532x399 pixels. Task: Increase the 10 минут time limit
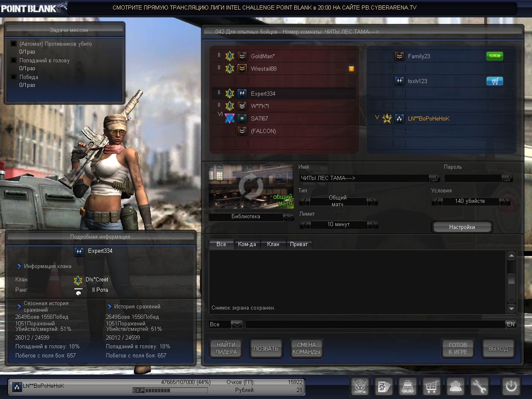(x=372, y=225)
